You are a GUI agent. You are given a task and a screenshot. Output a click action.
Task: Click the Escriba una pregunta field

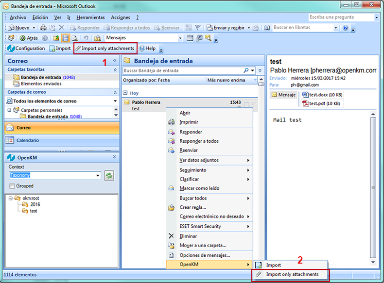click(341, 17)
